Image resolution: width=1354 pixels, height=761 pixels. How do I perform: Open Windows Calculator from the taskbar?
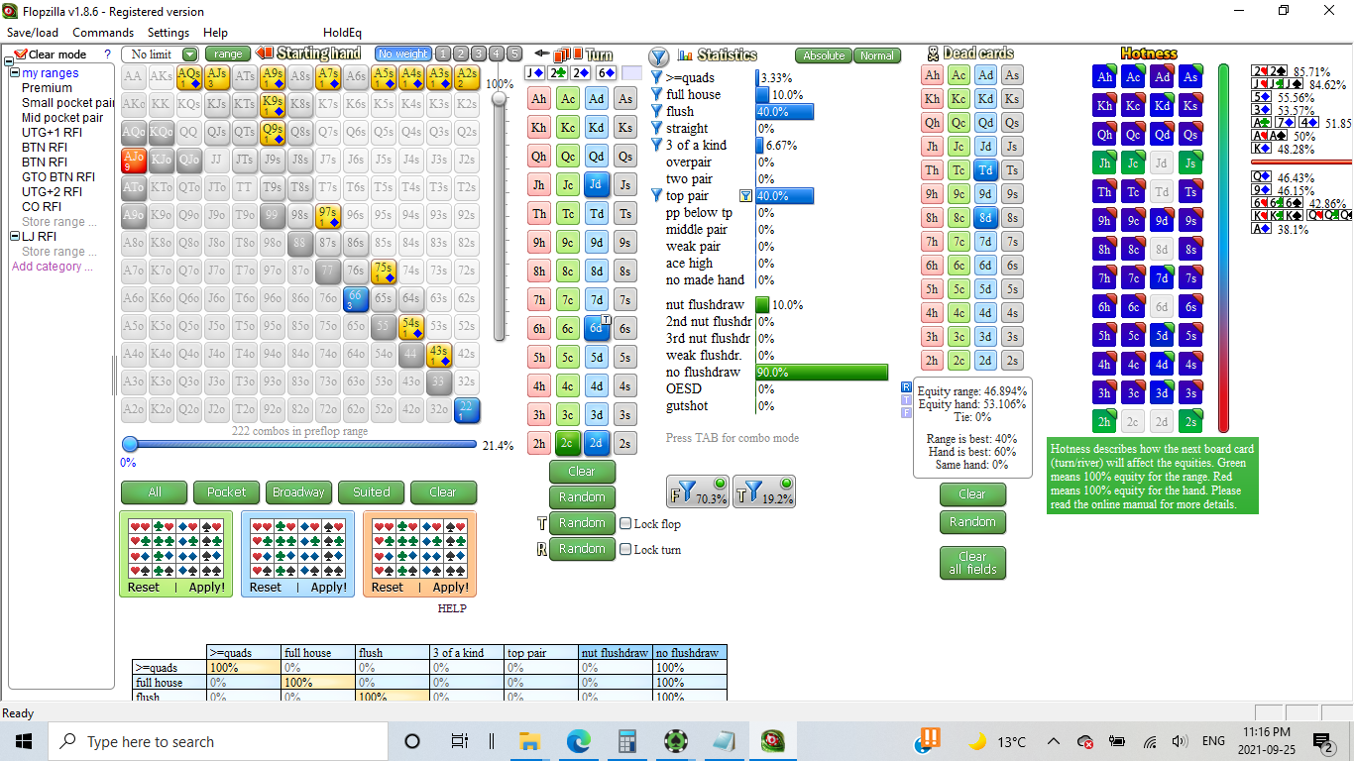coord(625,741)
